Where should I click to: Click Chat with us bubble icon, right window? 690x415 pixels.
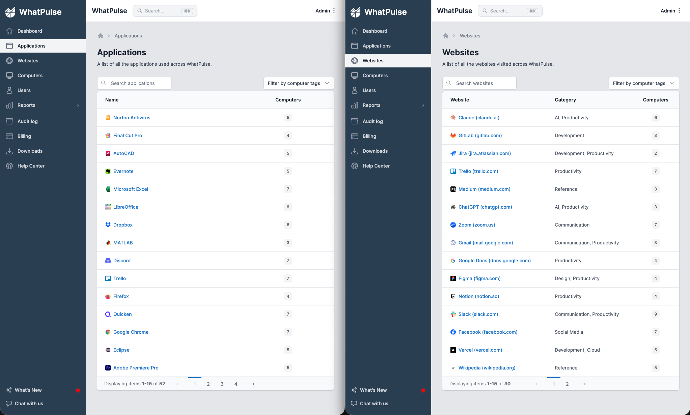pos(354,404)
